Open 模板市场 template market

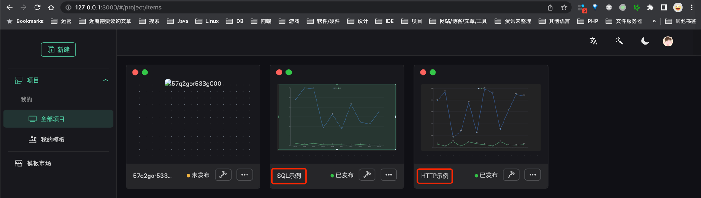(x=39, y=163)
